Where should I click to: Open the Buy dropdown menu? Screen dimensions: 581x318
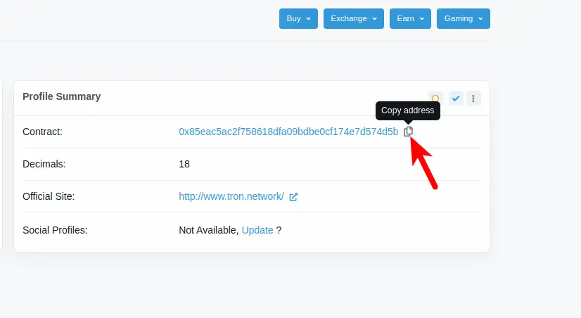coord(298,19)
